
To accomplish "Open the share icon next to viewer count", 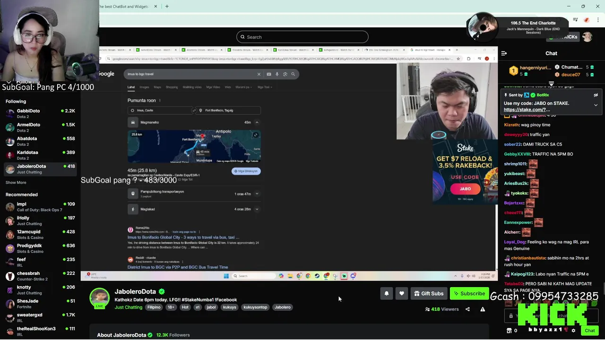I will 467,309.
